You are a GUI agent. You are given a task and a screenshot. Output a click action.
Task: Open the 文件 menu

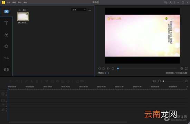coord(9,2)
